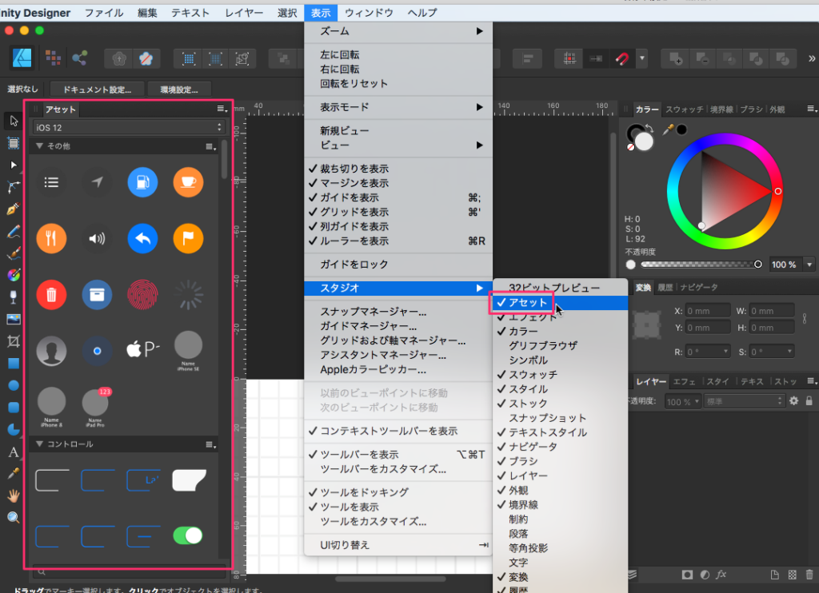Click the red trash asset icon
Screen dimensions: 819x593
tap(51, 294)
